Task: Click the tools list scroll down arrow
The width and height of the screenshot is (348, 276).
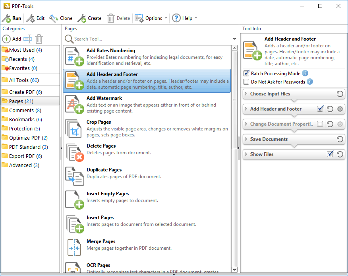Action: pos(234,270)
